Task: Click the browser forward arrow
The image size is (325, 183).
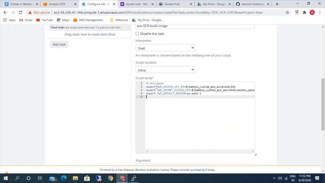Action: point(13,12)
